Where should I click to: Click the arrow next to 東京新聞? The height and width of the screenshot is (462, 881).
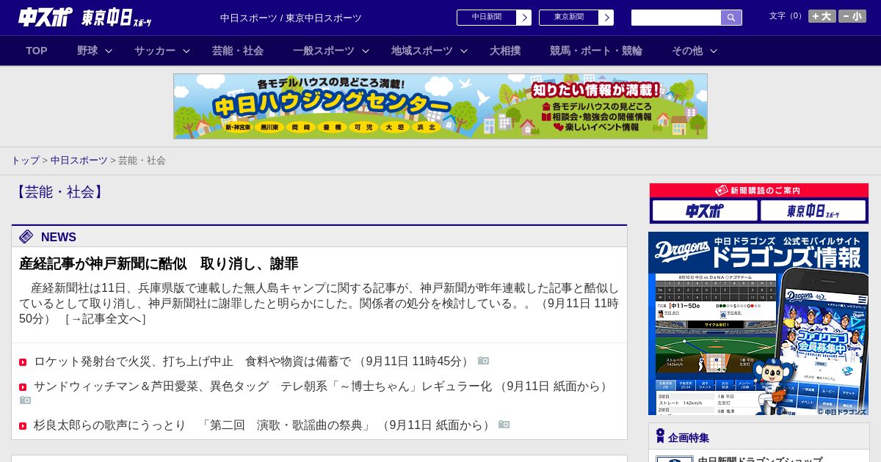tap(606, 18)
